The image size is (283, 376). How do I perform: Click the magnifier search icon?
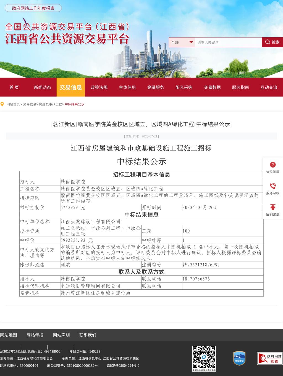click(x=268, y=42)
